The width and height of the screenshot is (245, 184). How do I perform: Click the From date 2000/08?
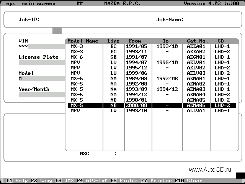click(137, 105)
